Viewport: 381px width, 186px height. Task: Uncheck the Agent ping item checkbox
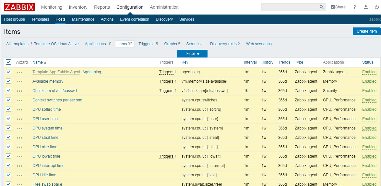8,72
